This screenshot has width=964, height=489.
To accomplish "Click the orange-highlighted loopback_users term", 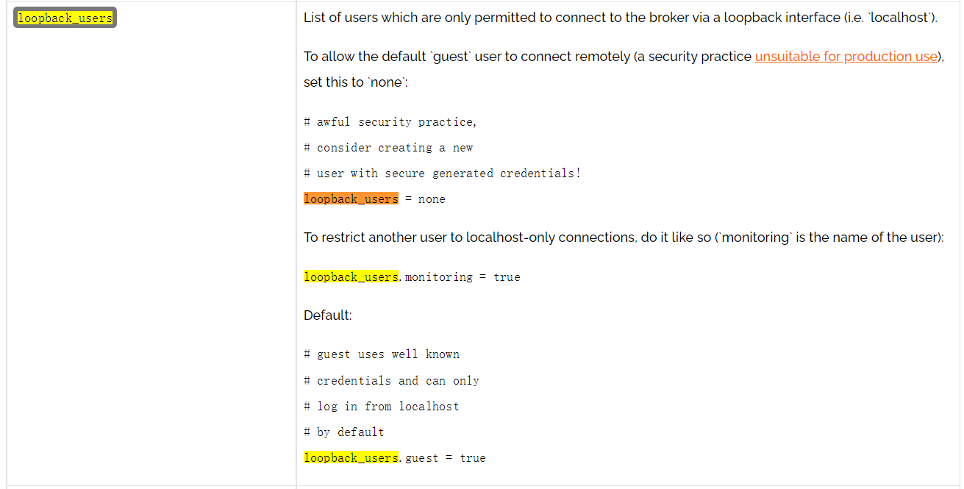I will tap(351, 199).
